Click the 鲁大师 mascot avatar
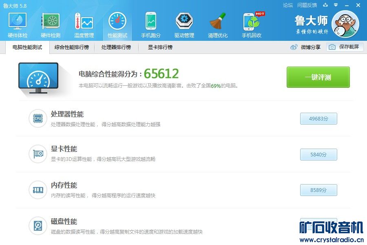 (x=345, y=24)
